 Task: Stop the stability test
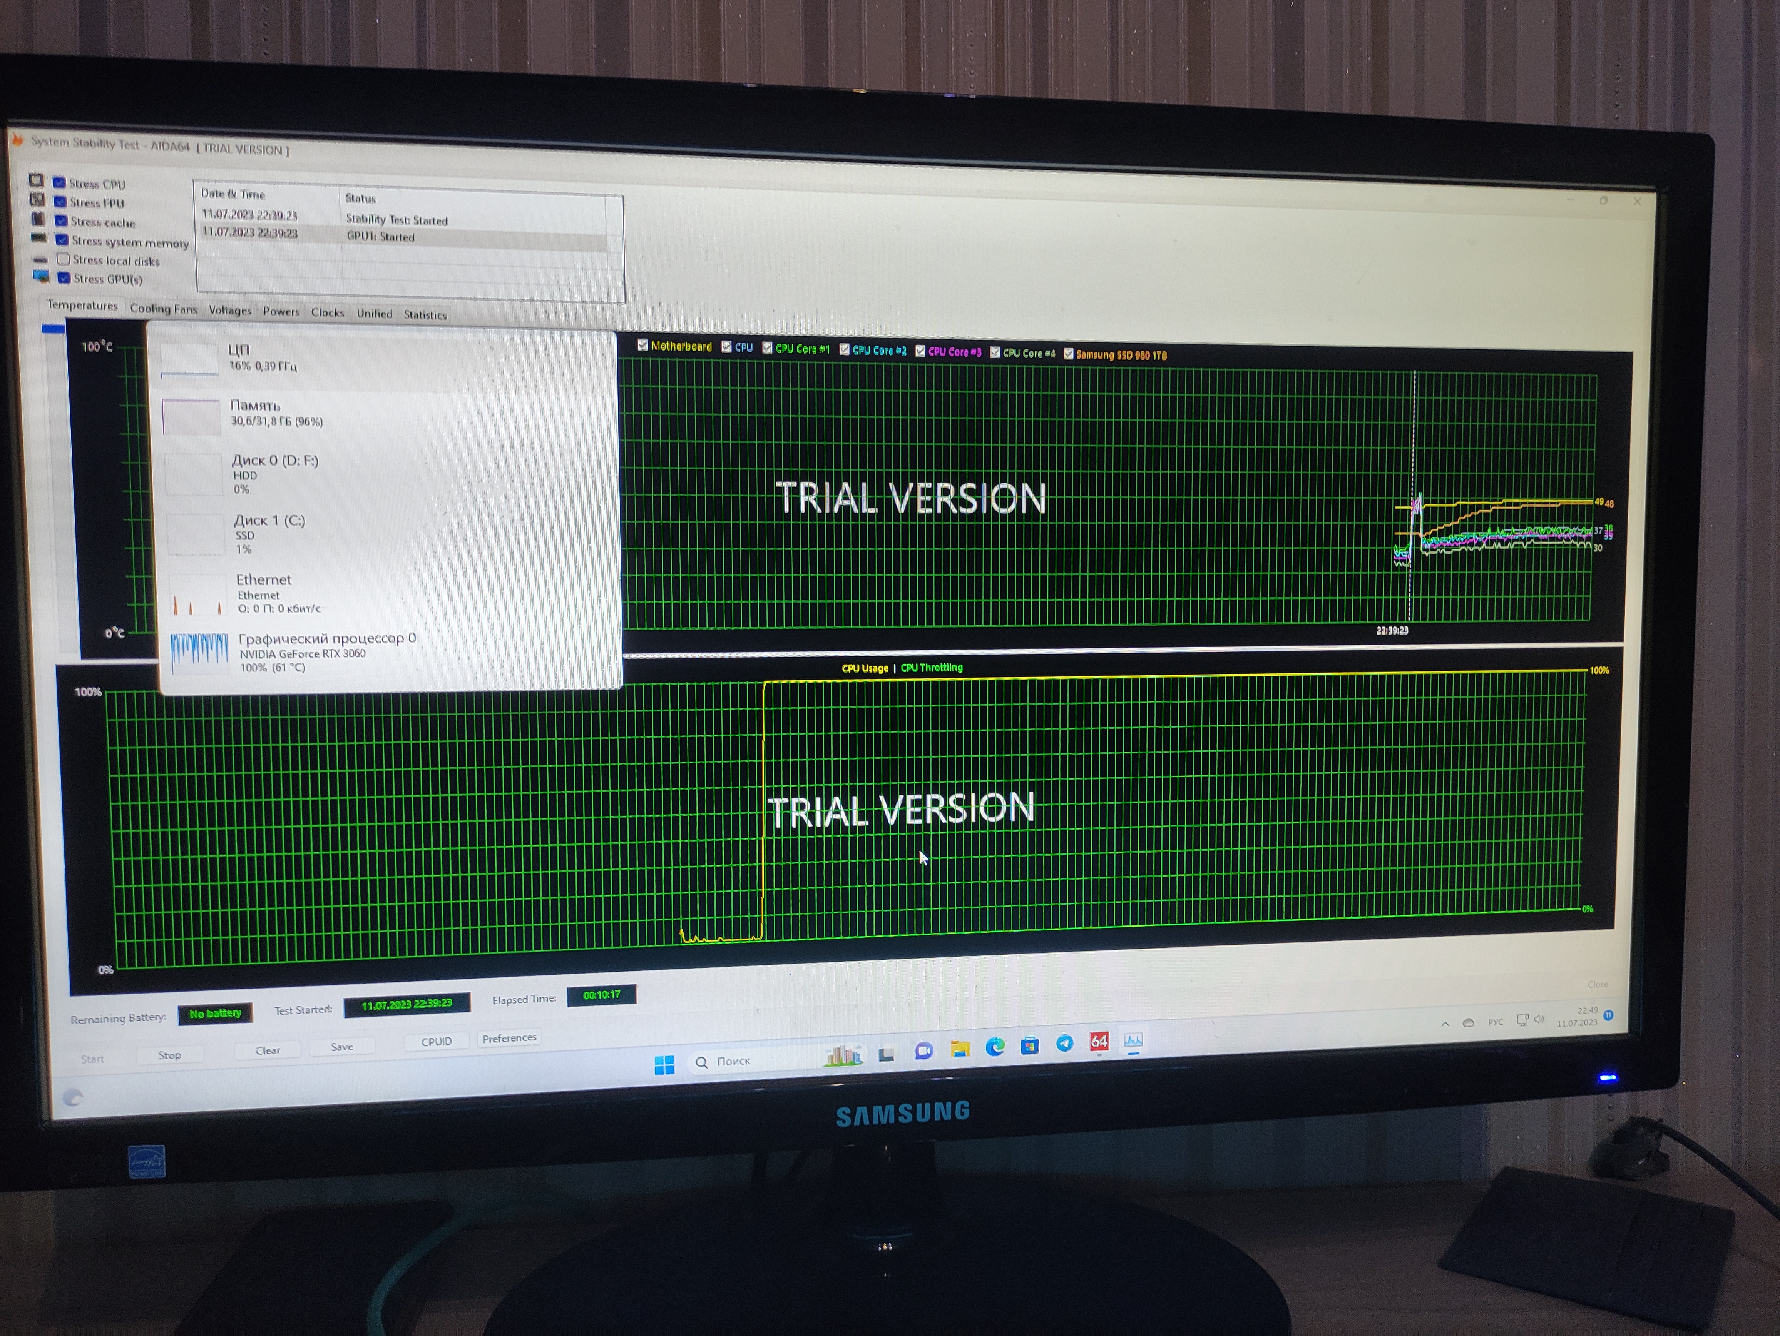tap(169, 1054)
